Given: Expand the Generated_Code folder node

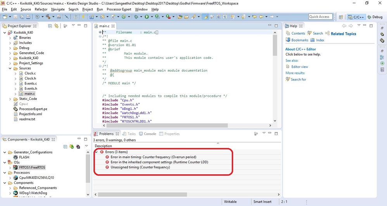Looking at the screenshot, I should 10,53.
